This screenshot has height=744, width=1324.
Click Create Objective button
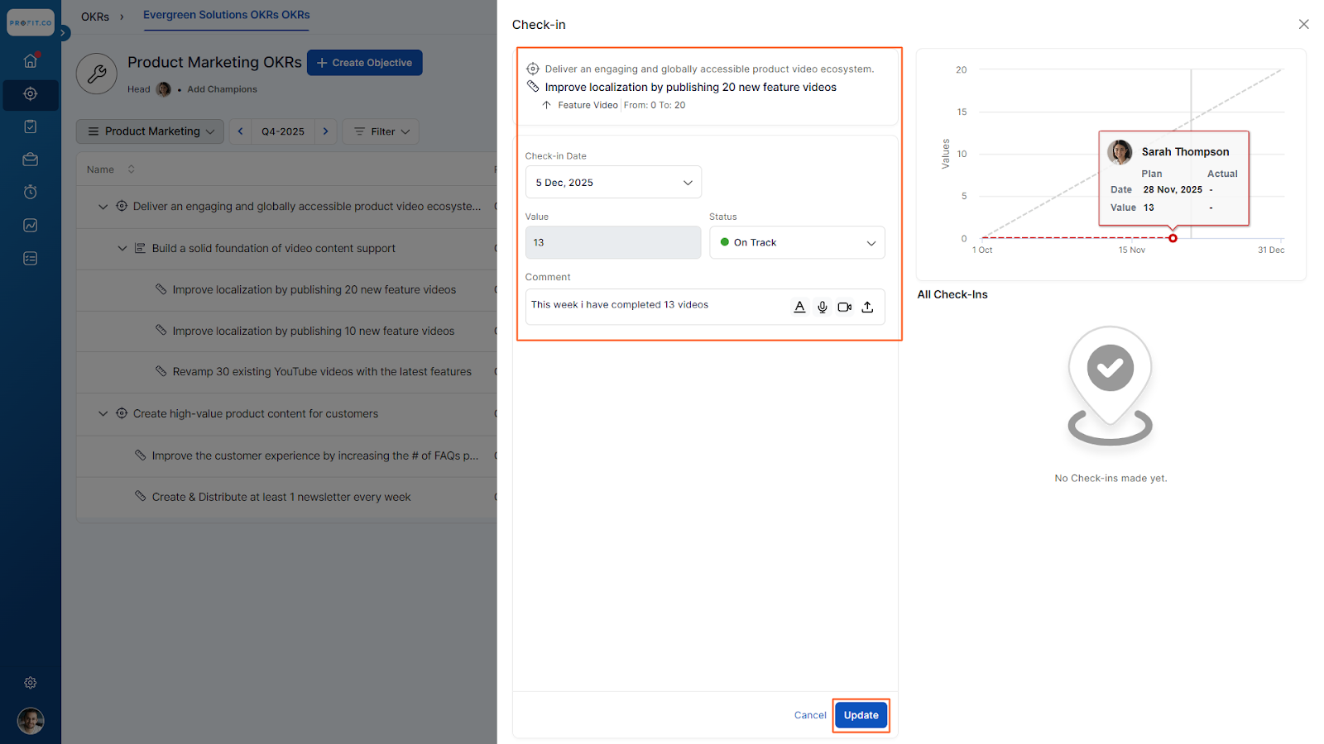pos(365,63)
